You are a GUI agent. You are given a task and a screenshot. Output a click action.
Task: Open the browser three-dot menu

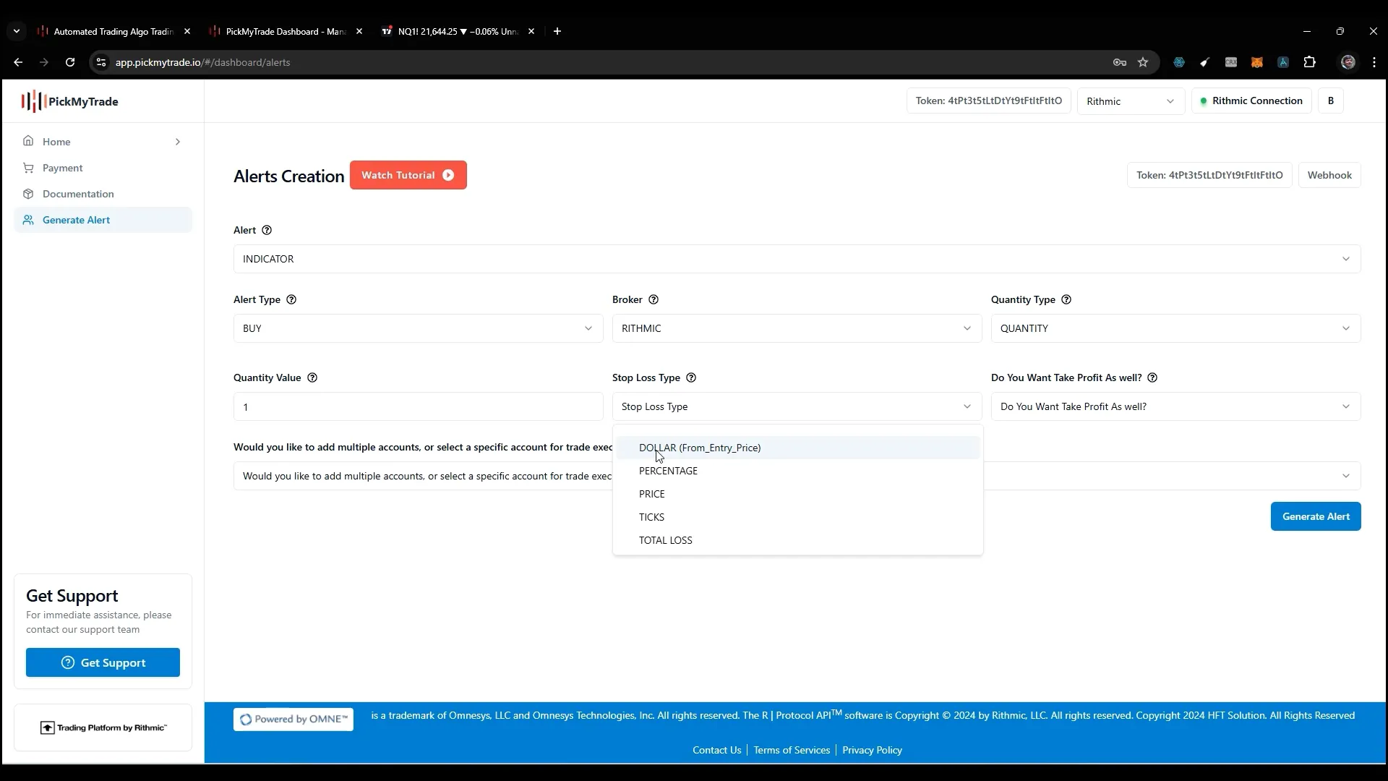click(x=1374, y=62)
